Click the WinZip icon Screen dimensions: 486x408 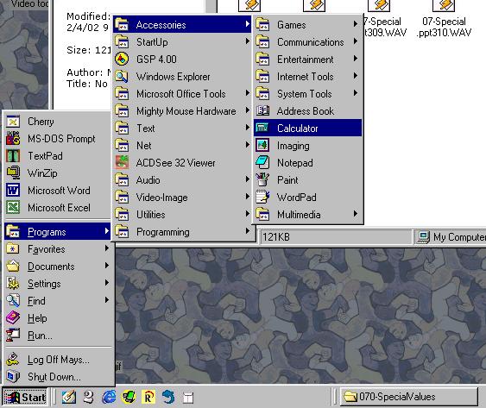[x=13, y=173]
